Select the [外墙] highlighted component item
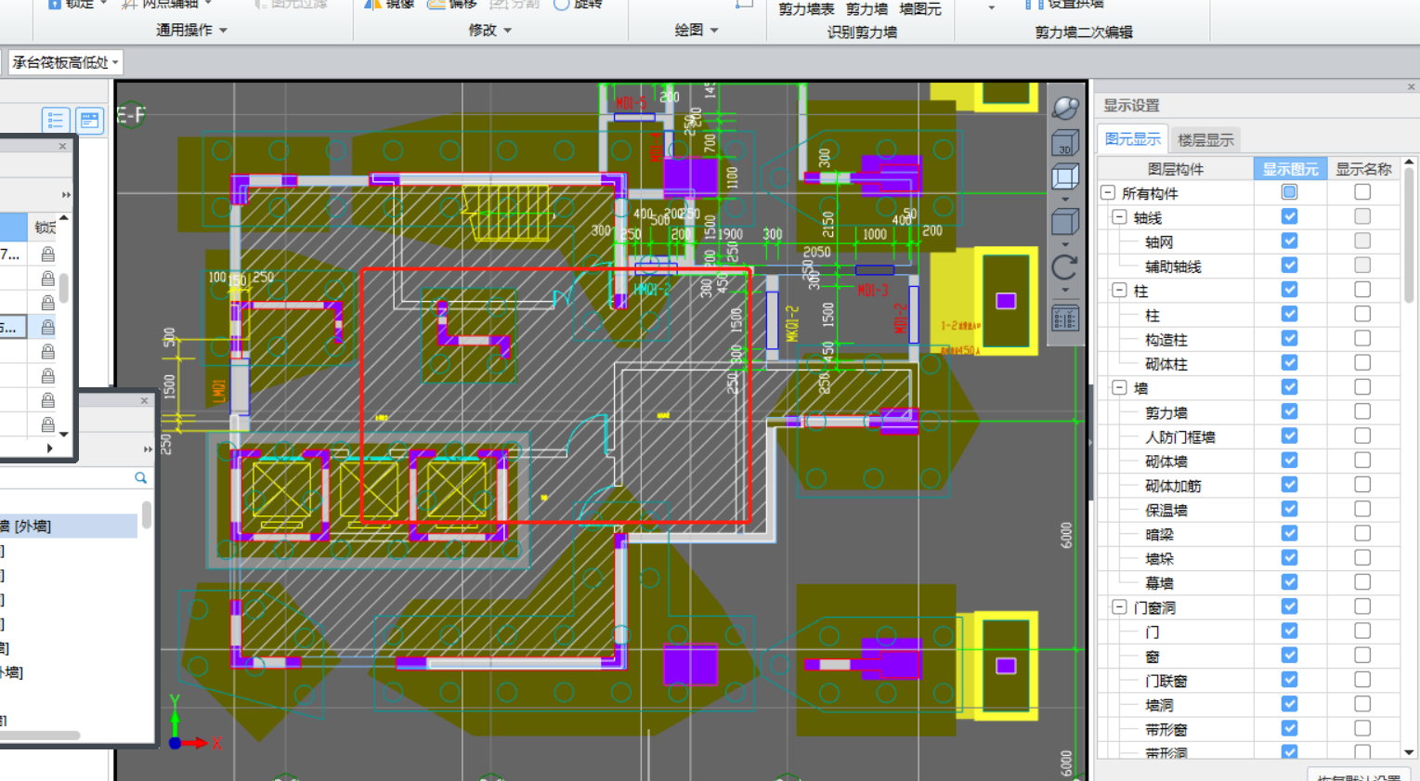1420x781 pixels. click(69, 526)
